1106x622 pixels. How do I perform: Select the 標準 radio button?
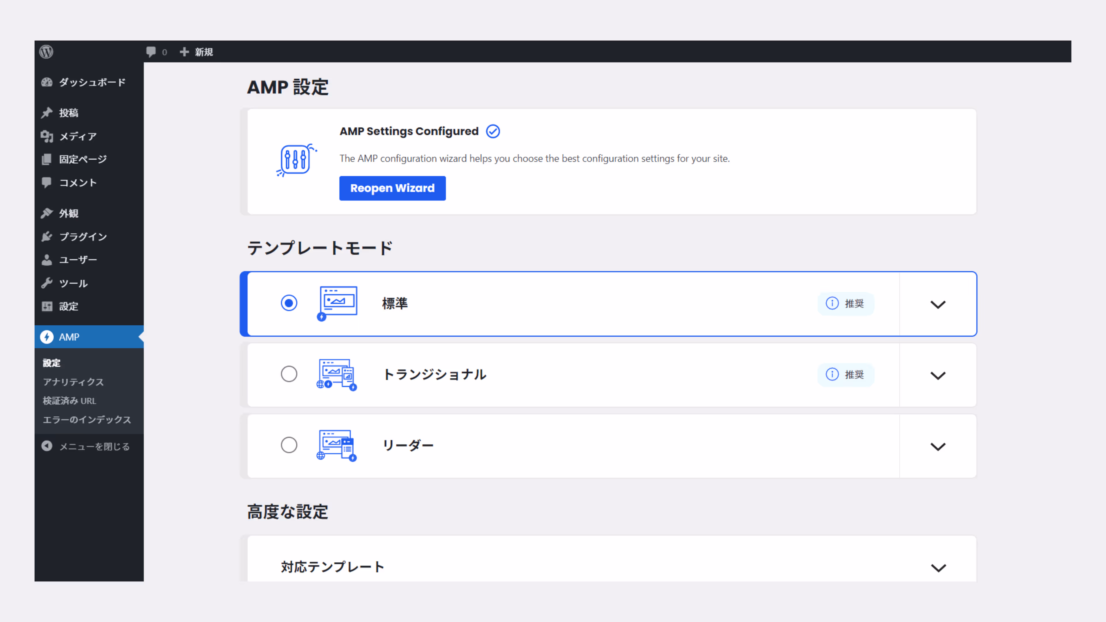point(289,303)
